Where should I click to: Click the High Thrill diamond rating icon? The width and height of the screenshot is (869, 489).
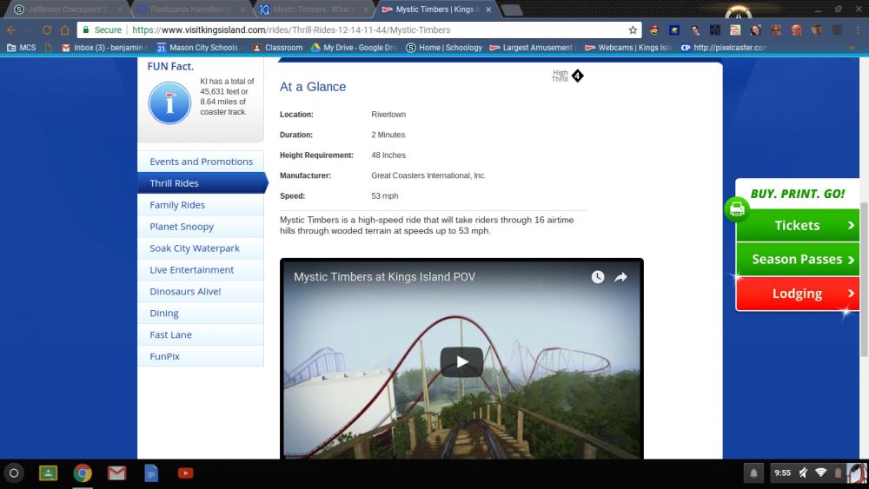pyautogui.click(x=578, y=76)
